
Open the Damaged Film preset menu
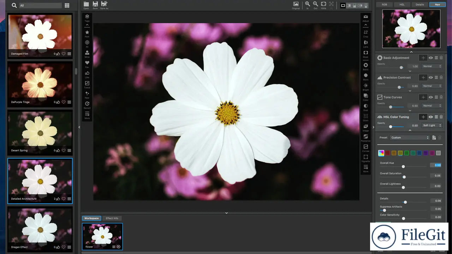click(x=69, y=54)
